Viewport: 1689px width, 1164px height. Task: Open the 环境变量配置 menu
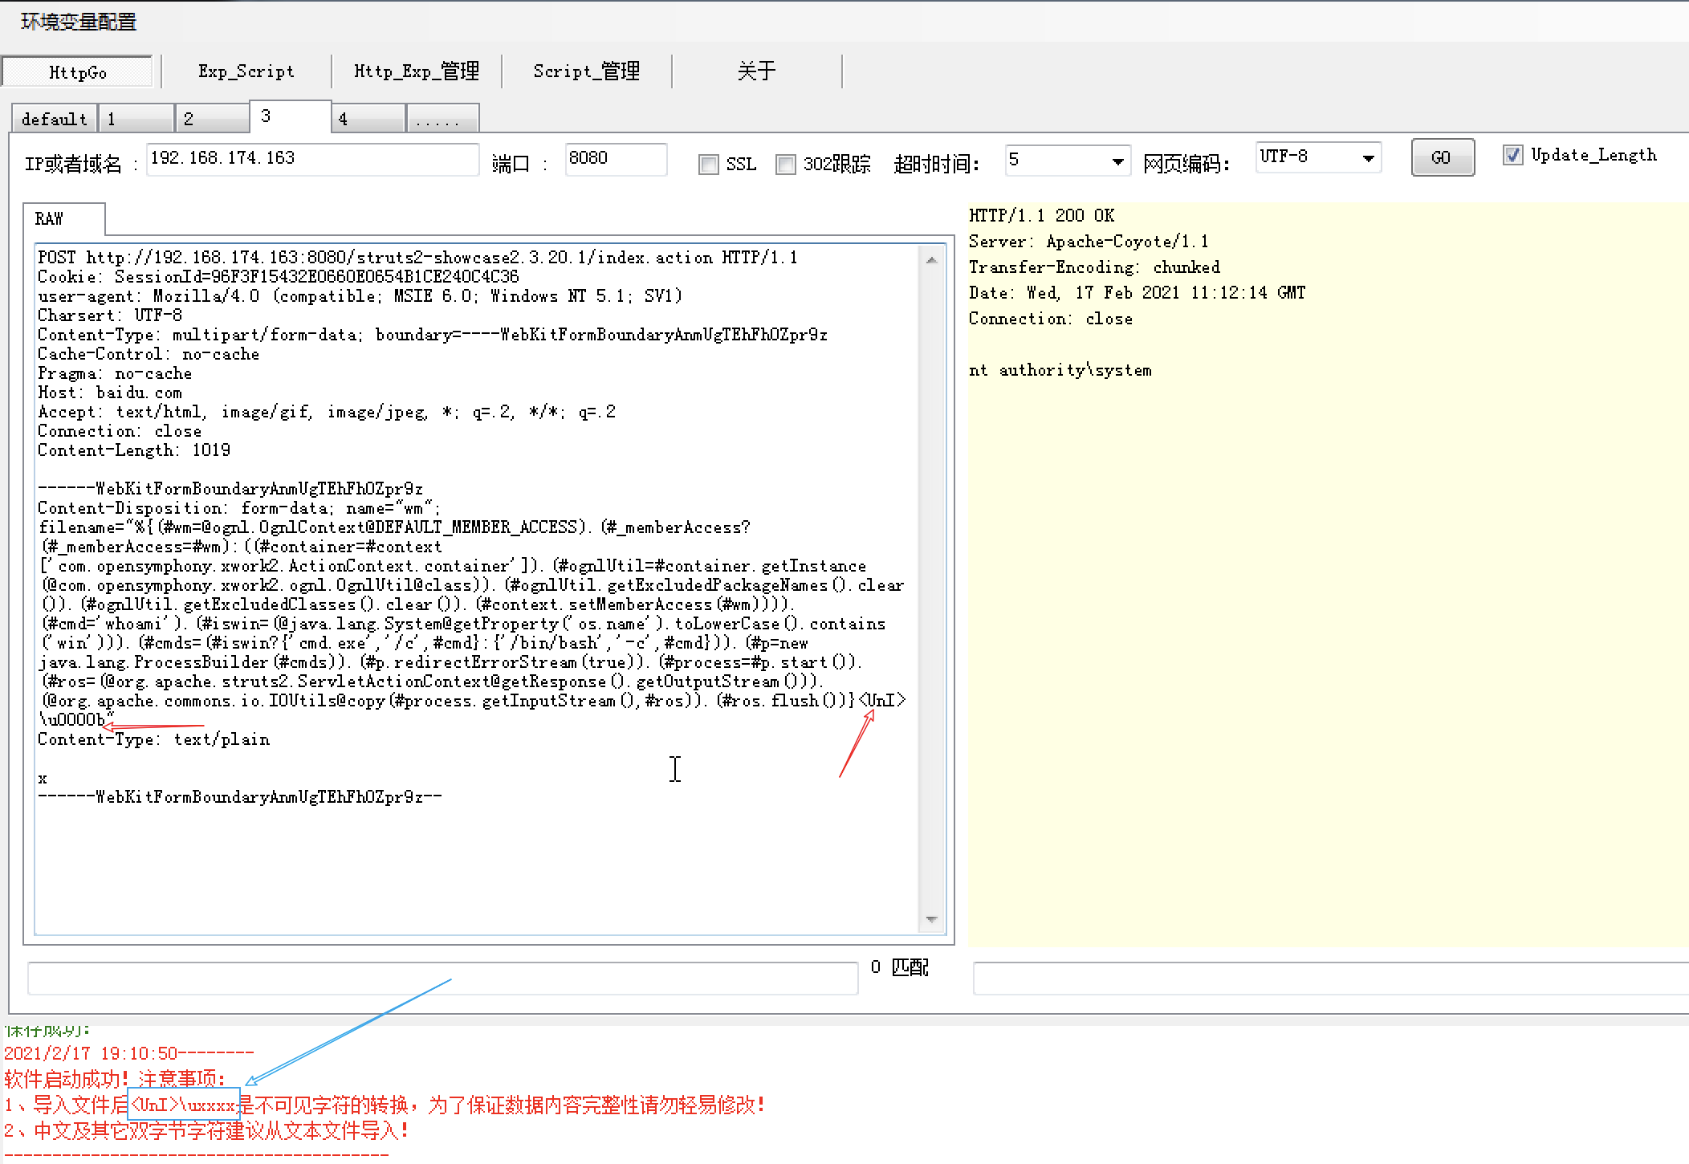[x=79, y=22]
